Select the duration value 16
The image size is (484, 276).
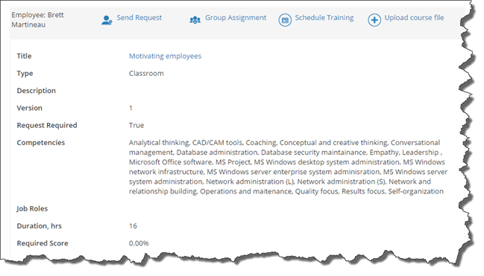(x=133, y=226)
